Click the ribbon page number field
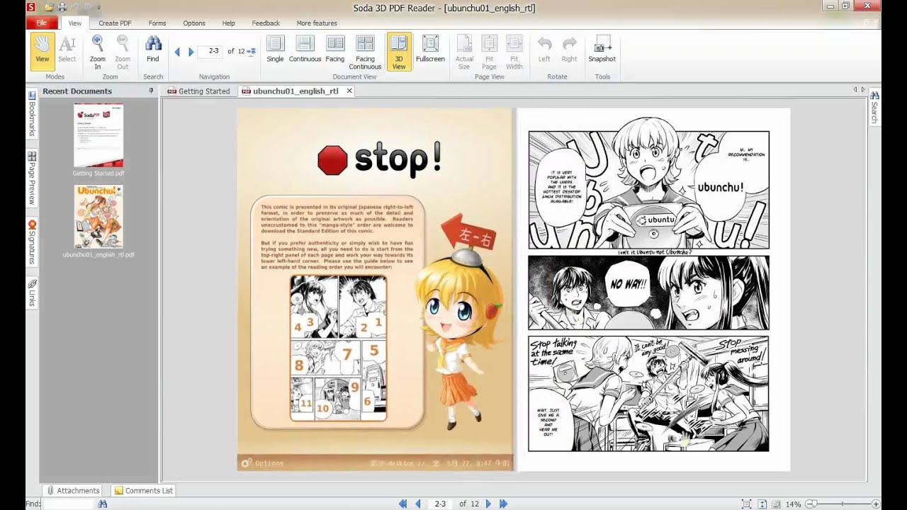The image size is (907, 510). click(211, 51)
